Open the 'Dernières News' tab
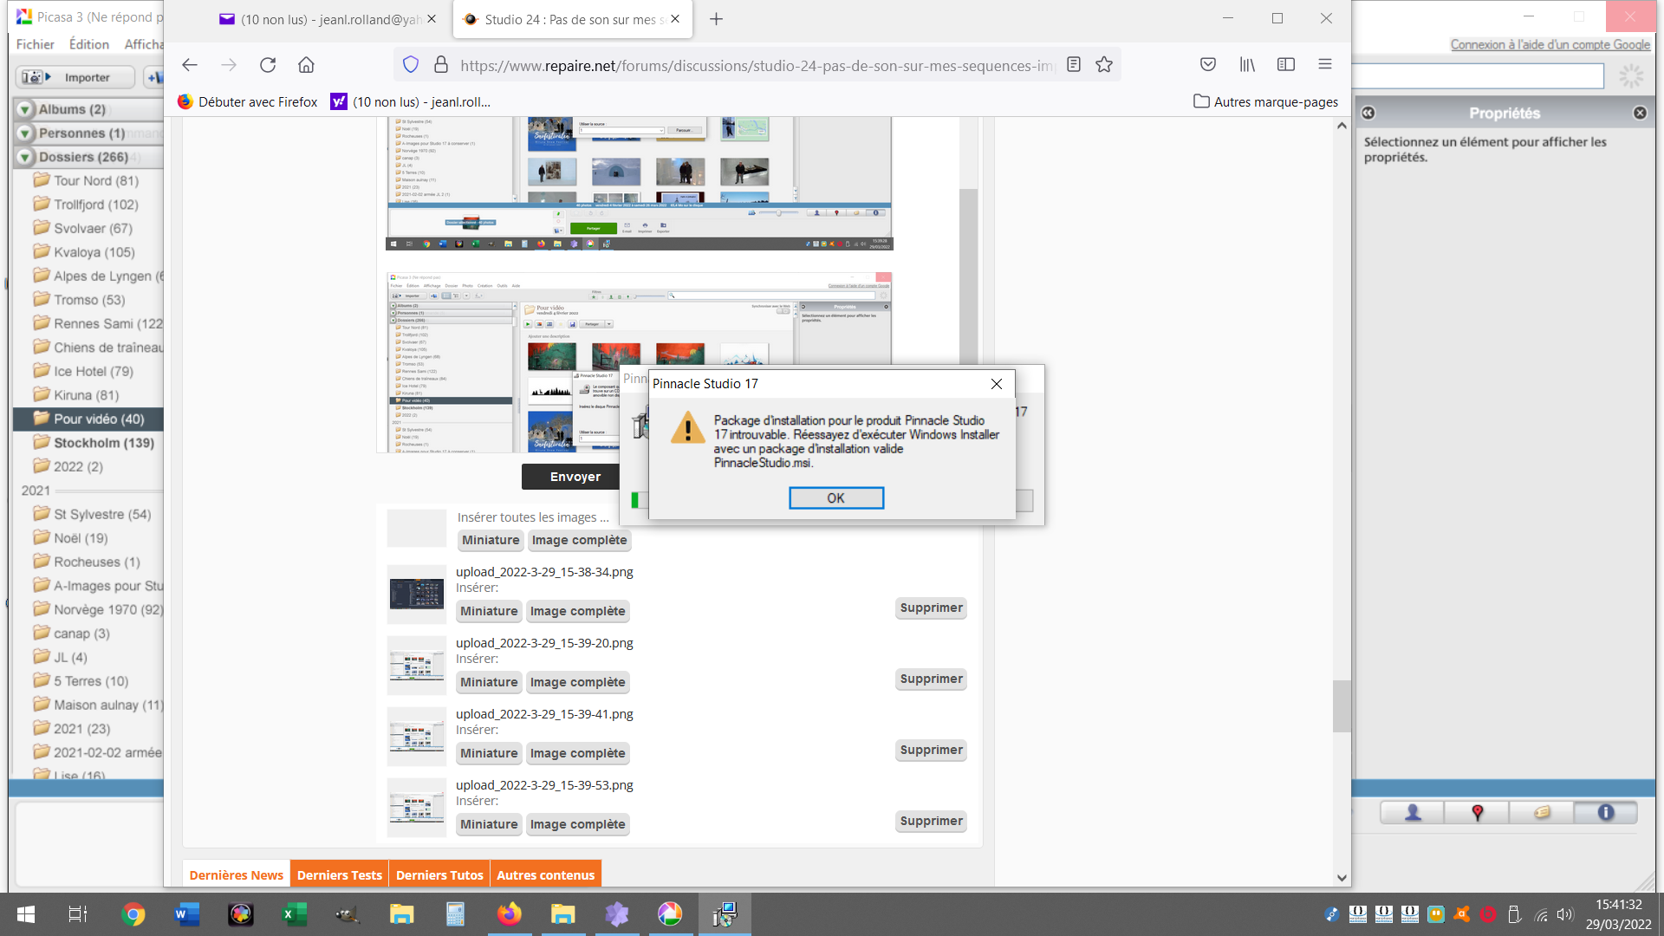 [x=237, y=874]
